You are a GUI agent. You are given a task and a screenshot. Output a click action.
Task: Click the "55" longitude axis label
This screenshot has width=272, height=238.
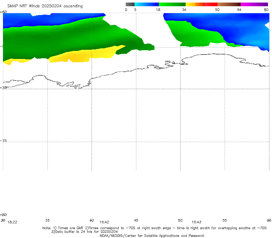[x=225, y=220]
